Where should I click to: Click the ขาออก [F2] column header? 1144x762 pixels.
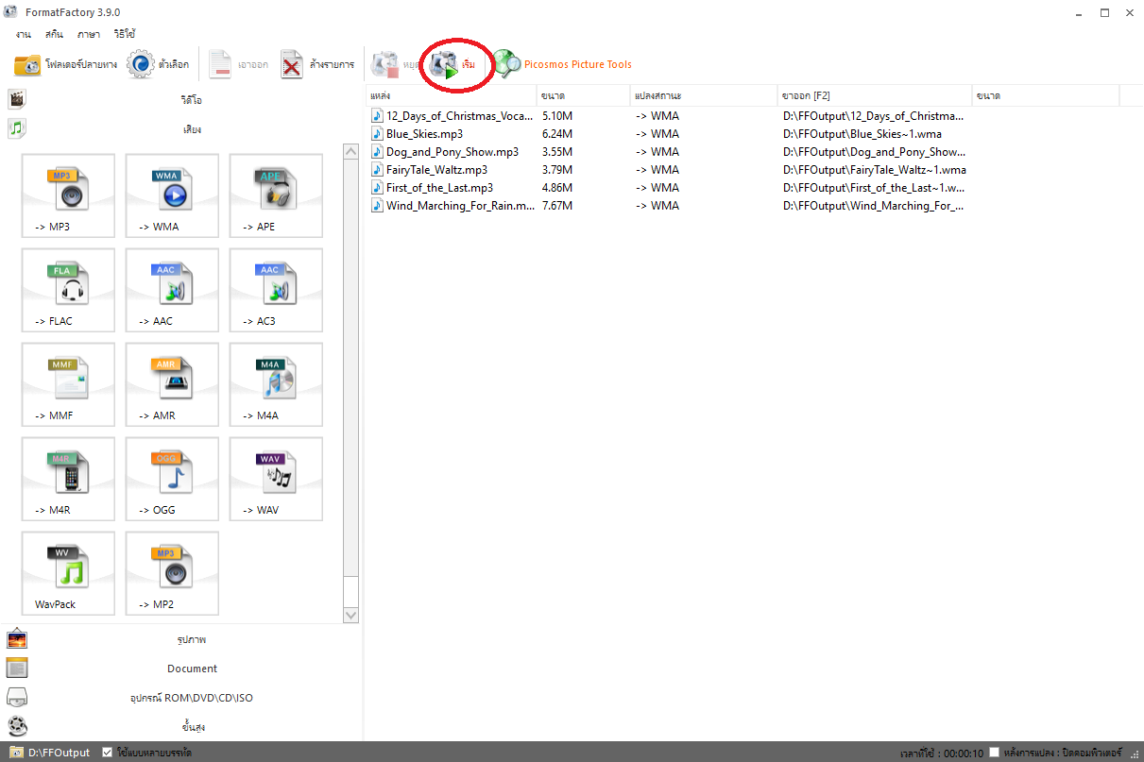click(875, 95)
